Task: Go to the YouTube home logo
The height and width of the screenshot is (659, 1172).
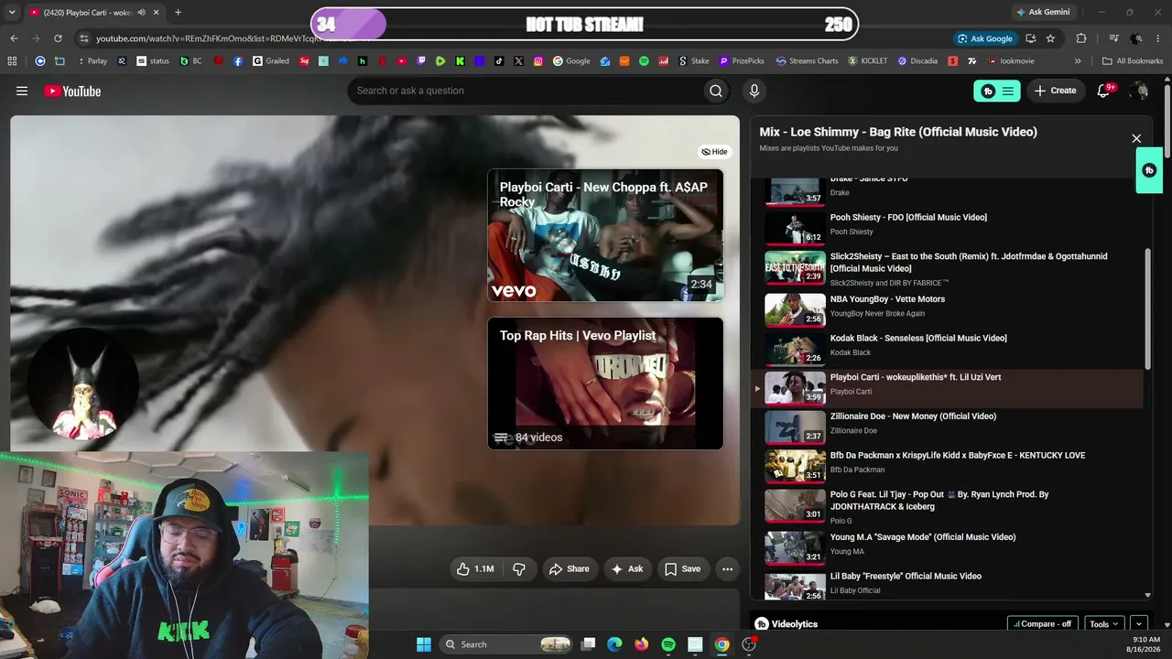Action: click(x=72, y=91)
